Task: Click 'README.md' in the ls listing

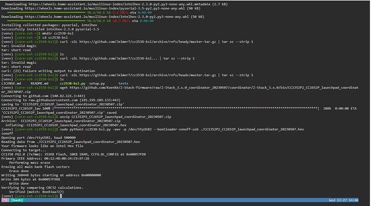Action: [39, 84]
